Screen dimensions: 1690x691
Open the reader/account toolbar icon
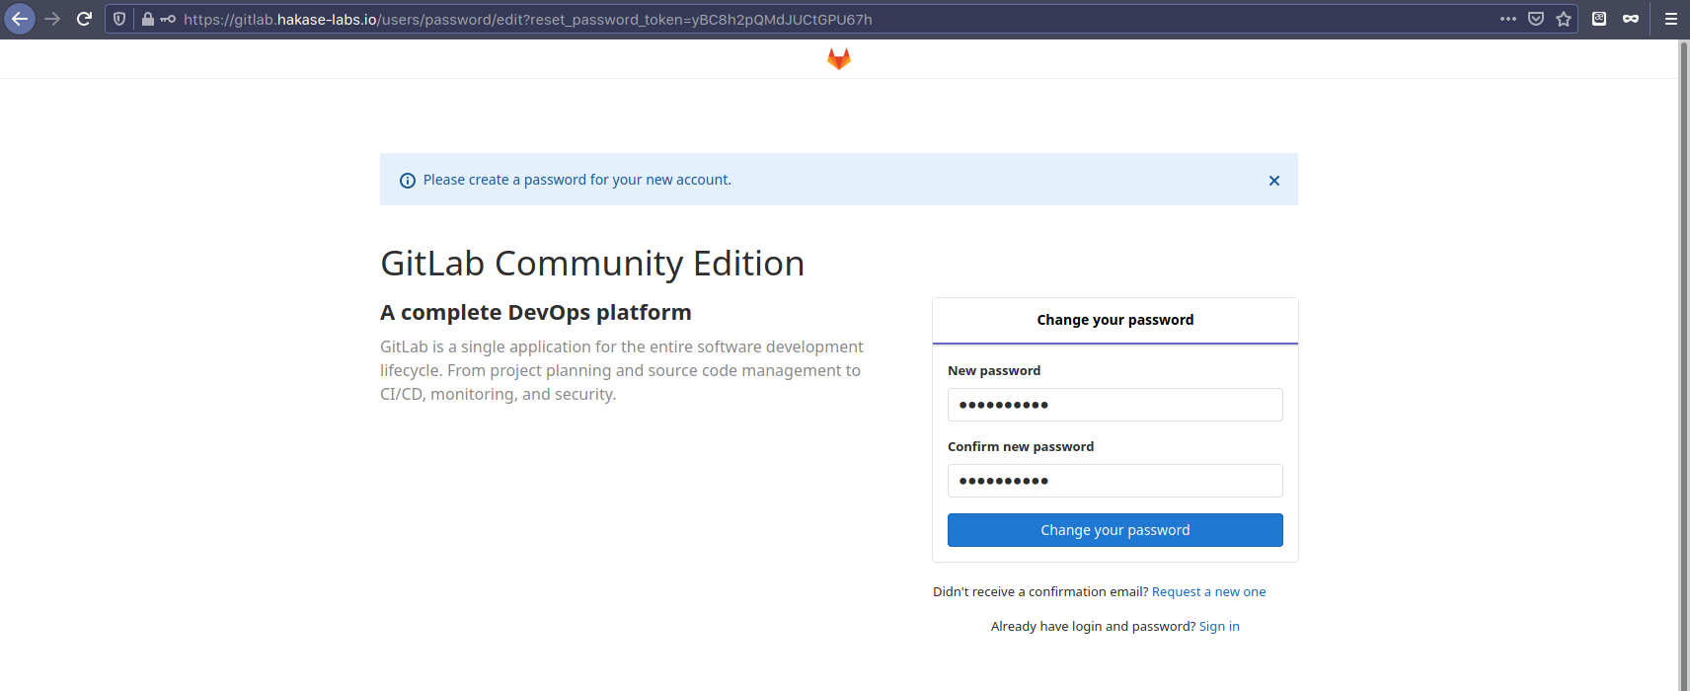point(1599,19)
